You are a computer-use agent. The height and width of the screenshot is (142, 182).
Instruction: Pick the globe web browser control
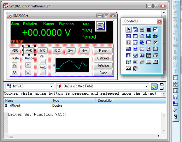pyautogui.click(x=142, y=43)
